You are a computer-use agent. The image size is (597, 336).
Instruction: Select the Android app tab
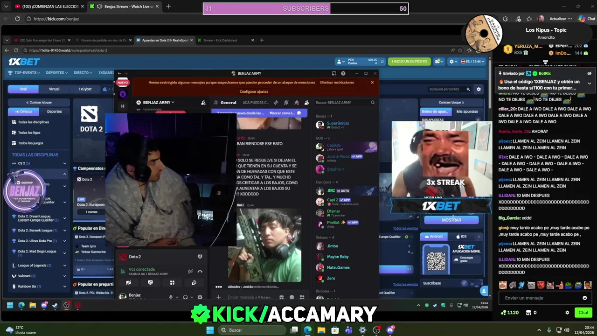coord(434,237)
